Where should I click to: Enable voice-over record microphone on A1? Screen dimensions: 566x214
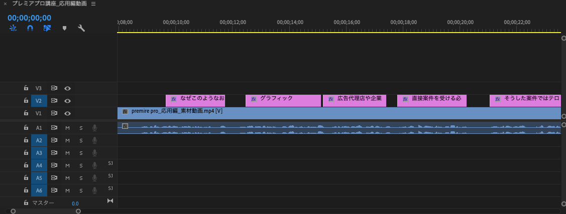point(94,127)
